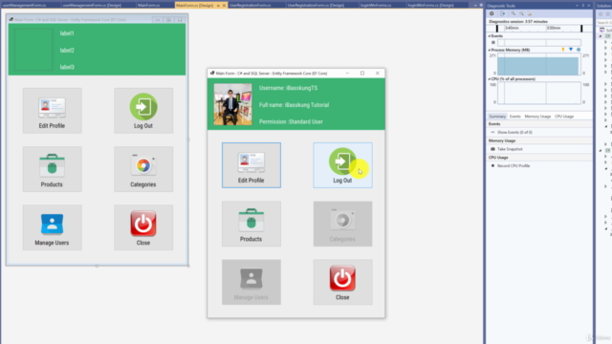Screen dimensions: 612x344
Task: Close the MainForm.cs [Design] tab
Action: point(224,6)
